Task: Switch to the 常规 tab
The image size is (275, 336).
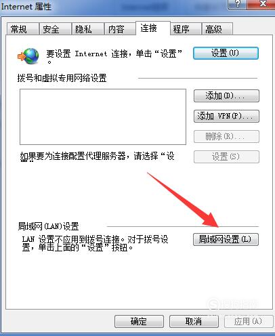Action: (22, 29)
